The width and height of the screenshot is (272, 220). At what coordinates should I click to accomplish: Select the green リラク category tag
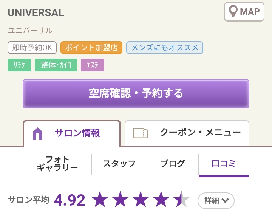point(19,65)
